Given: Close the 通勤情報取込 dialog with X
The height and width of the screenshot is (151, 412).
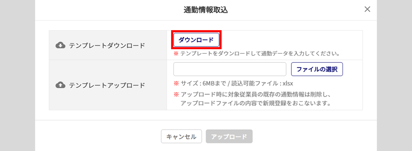Looking at the screenshot, I should pyautogui.click(x=367, y=9).
